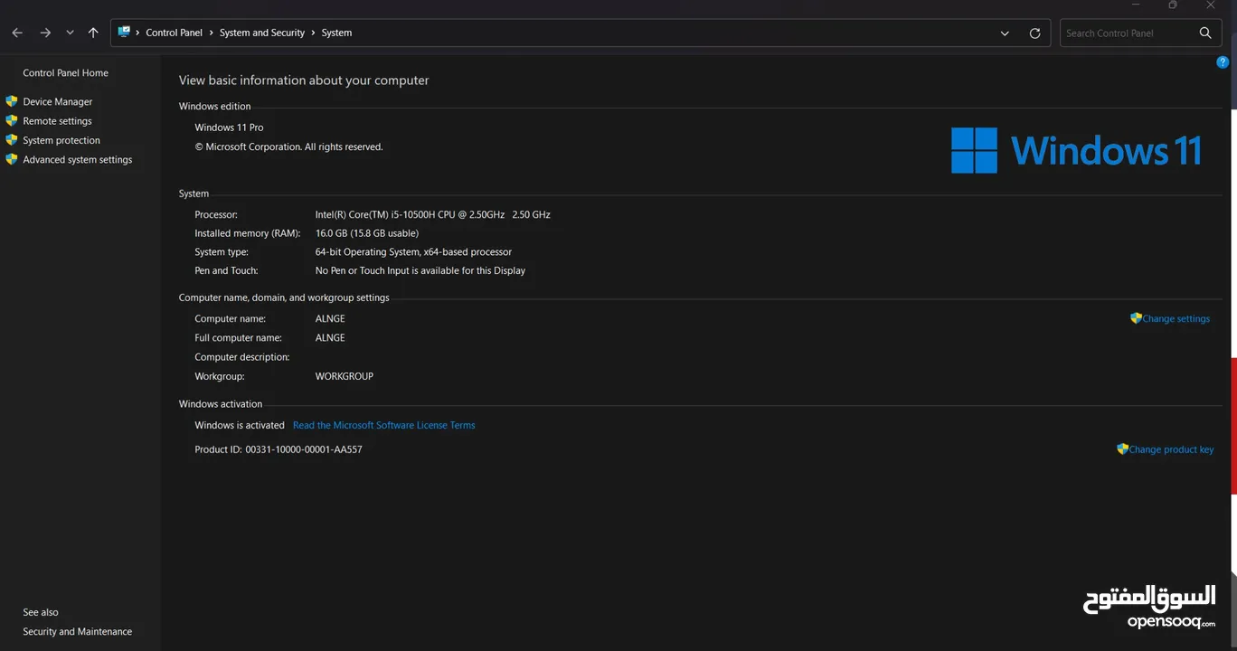Open System protection link

tap(61, 140)
